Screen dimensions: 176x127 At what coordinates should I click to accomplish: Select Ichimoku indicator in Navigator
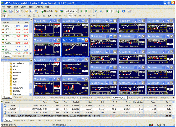[17, 91]
